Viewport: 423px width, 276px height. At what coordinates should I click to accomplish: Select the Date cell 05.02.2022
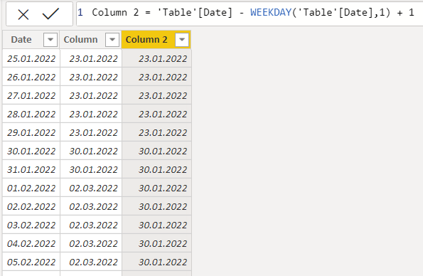(x=31, y=262)
